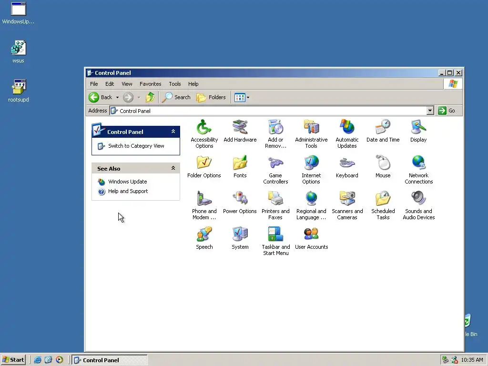
Task: Click the Go button
Action: point(447,111)
